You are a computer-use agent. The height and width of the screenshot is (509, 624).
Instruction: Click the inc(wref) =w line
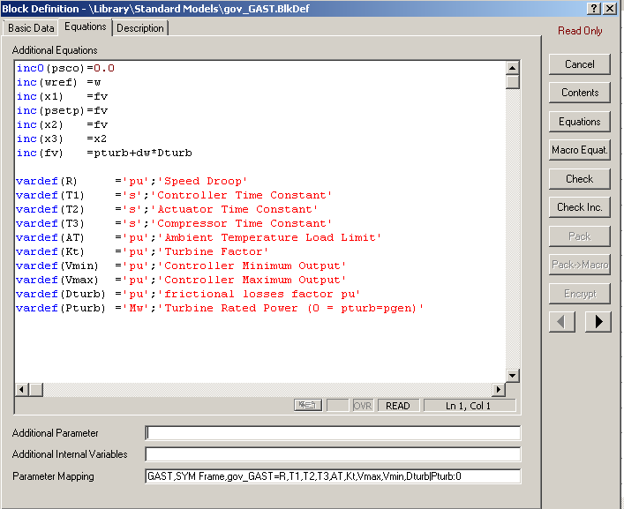click(58, 82)
